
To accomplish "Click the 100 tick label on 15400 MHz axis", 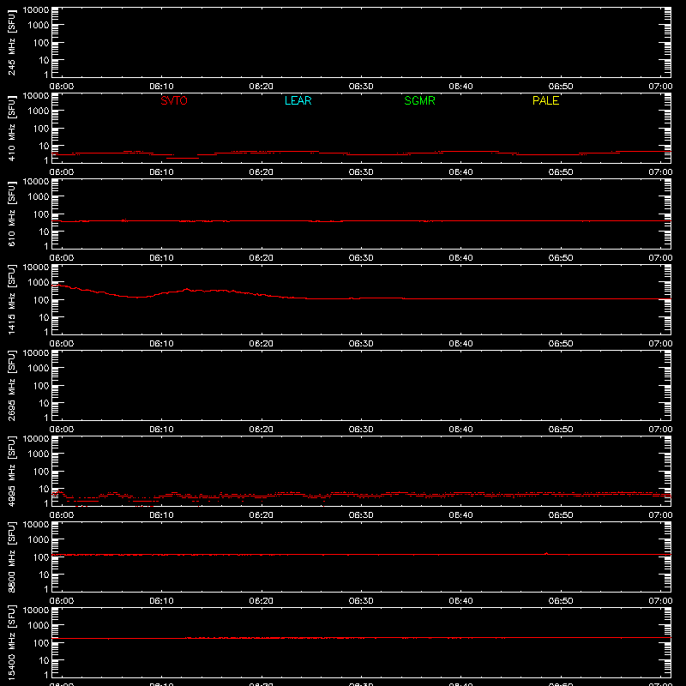I will pyautogui.click(x=41, y=643).
